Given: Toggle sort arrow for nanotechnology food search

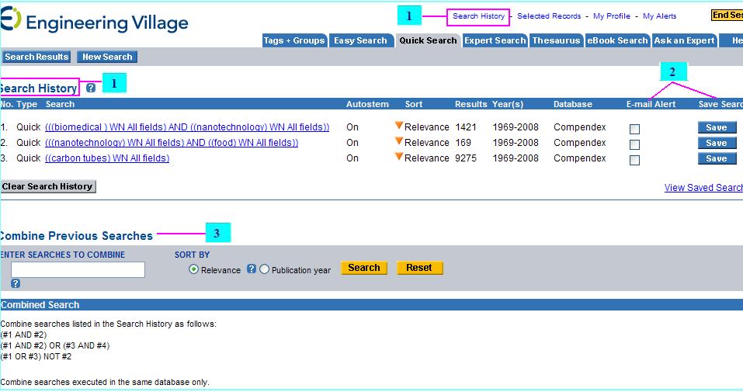Looking at the screenshot, I should (x=399, y=141).
